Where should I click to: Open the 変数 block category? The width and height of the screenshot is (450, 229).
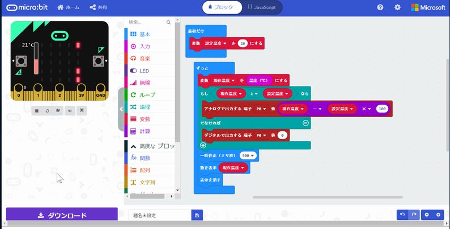coord(145,119)
